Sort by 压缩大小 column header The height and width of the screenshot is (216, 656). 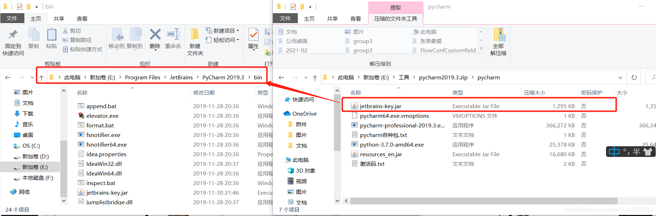[x=535, y=93]
